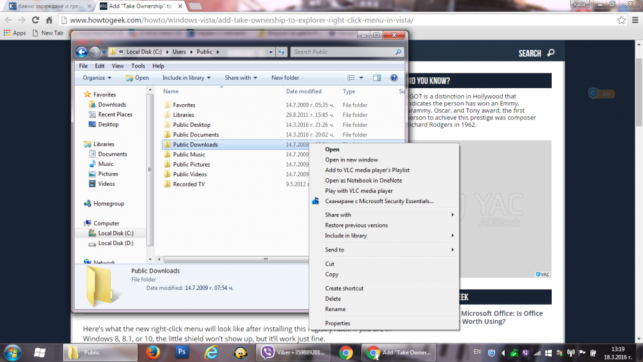Screen dimensions: 643x362
Task: Select the Public Documents folder
Action: (x=195, y=135)
